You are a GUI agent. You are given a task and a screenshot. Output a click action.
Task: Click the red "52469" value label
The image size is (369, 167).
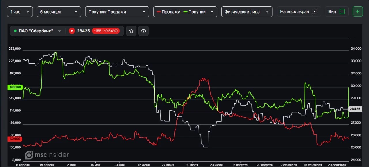click(x=16, y=139)
